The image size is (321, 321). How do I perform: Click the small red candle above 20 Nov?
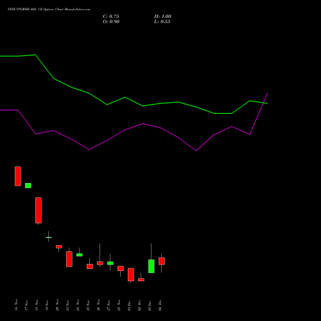[59, 247]
